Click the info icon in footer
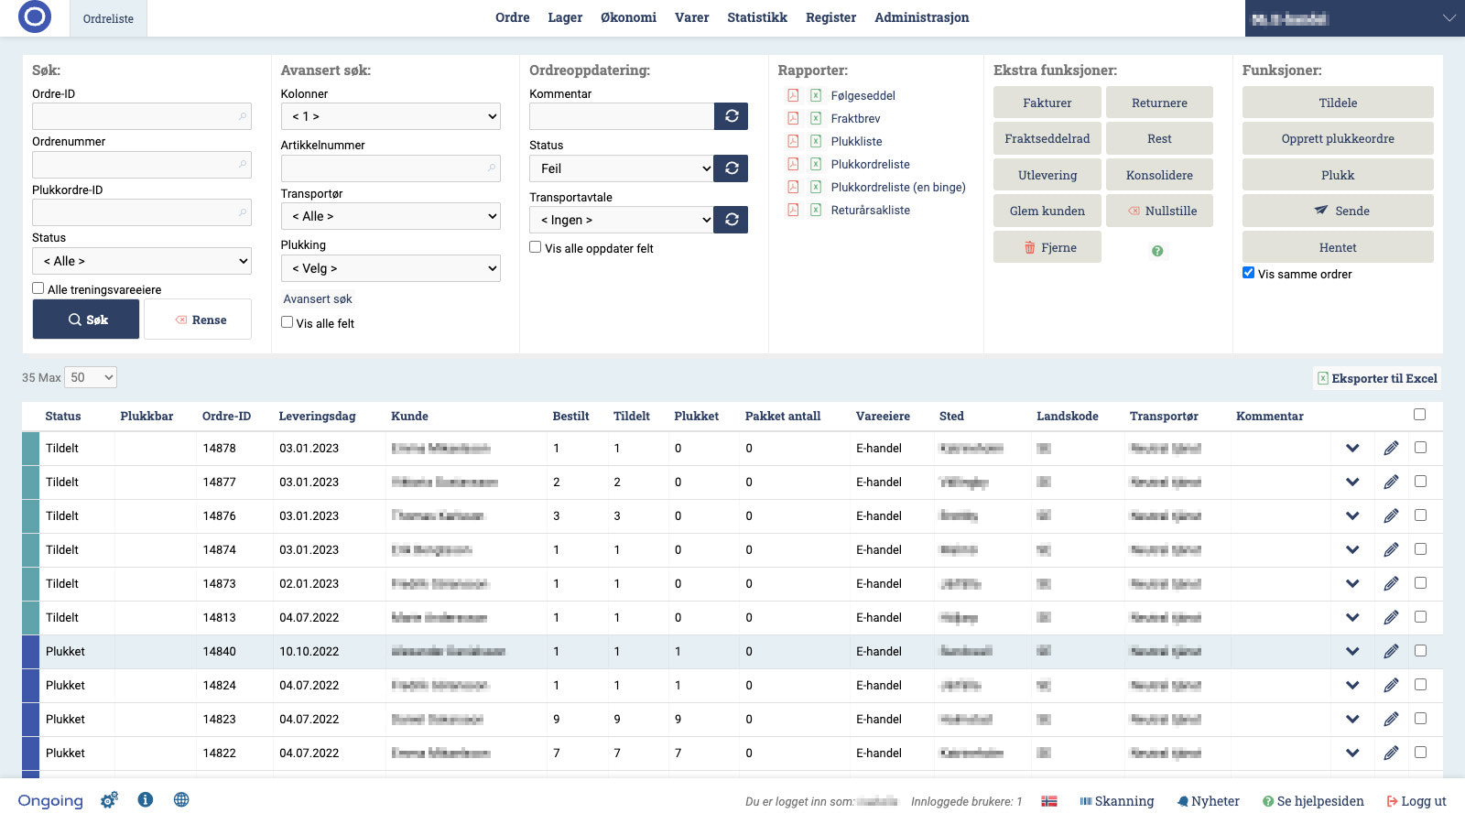 click(146, 799)
